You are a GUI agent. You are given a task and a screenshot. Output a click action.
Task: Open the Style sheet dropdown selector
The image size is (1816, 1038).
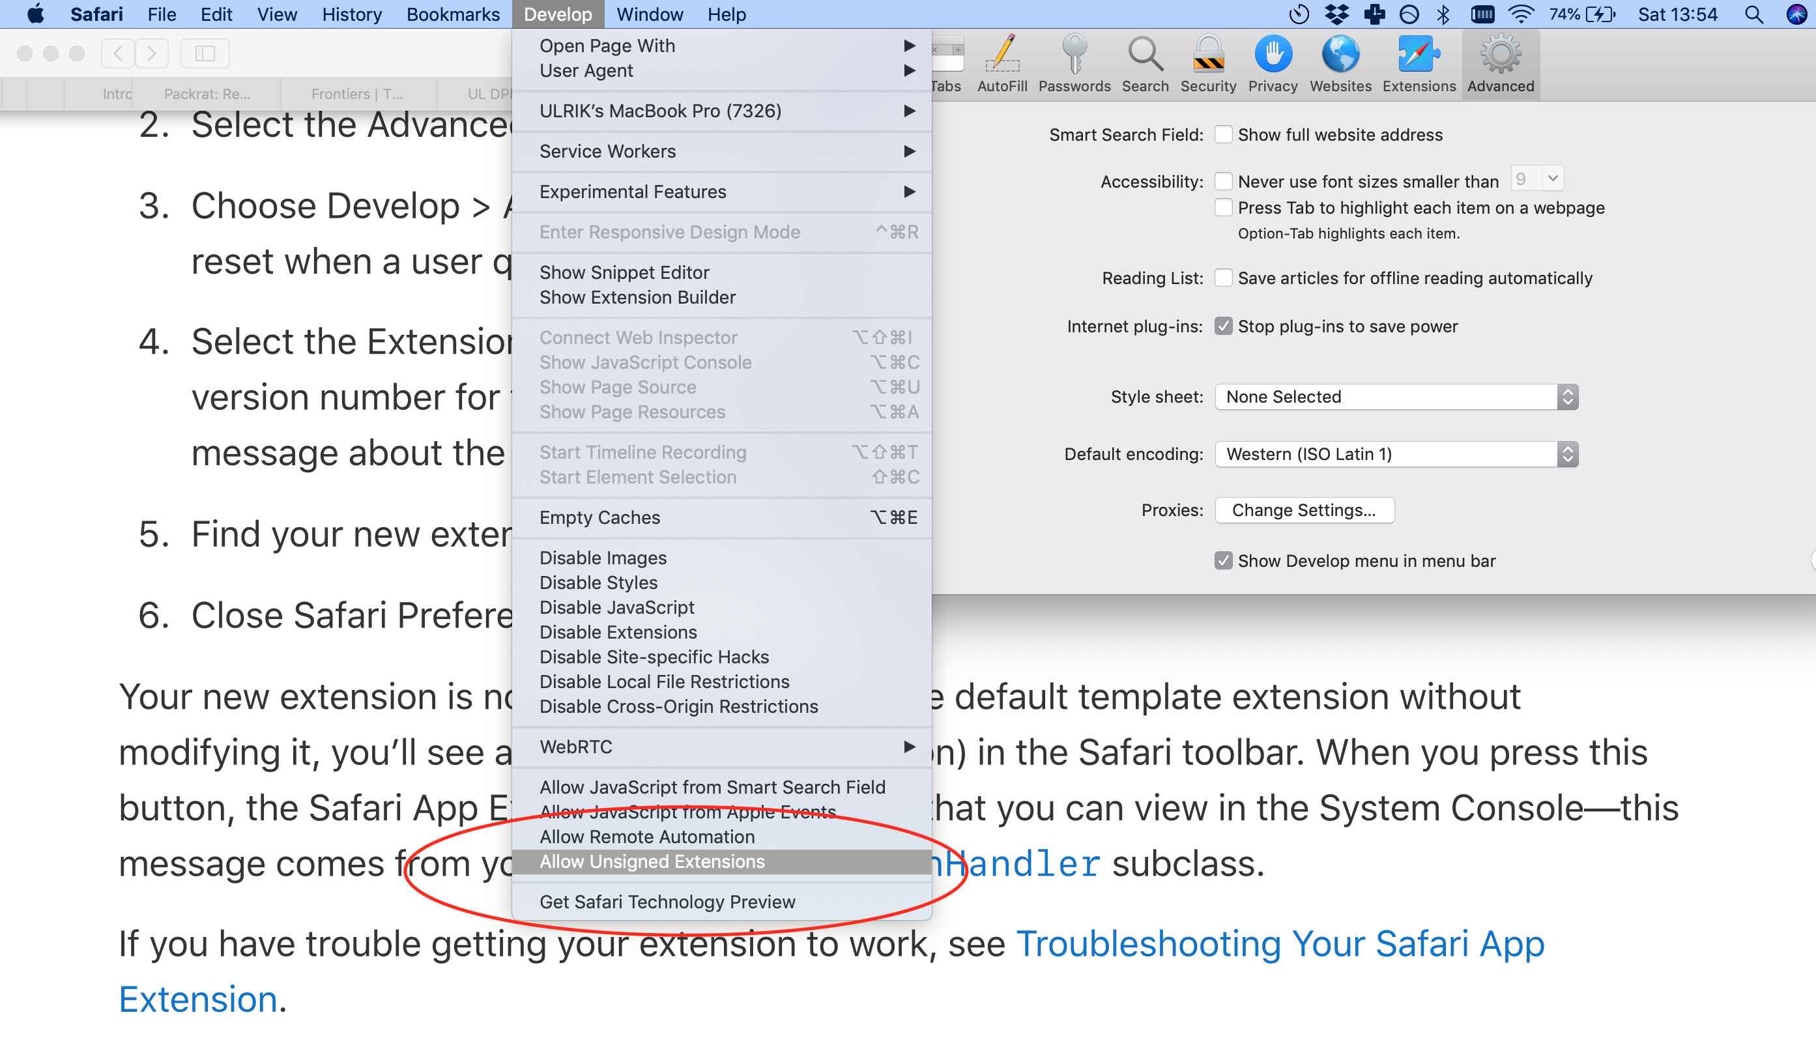[x=1396, y=397]
